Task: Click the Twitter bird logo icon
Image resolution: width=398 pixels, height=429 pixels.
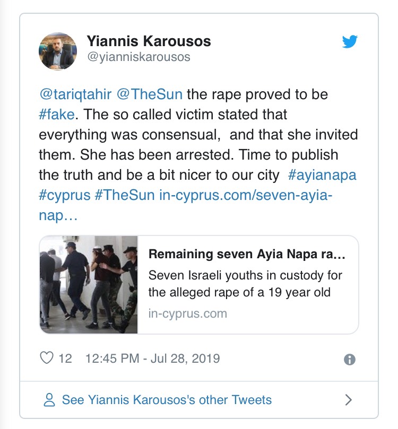Action: 350,41
